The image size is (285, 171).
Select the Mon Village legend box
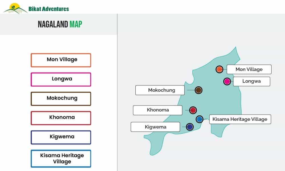[61, 60]
